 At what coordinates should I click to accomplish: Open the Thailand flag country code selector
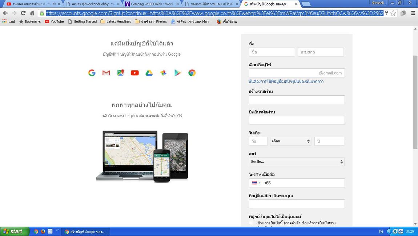pos(256,183)
